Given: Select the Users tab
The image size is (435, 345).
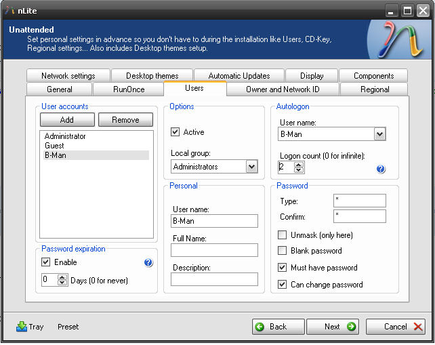Looking at the screenshot, I should coord(194,88).
